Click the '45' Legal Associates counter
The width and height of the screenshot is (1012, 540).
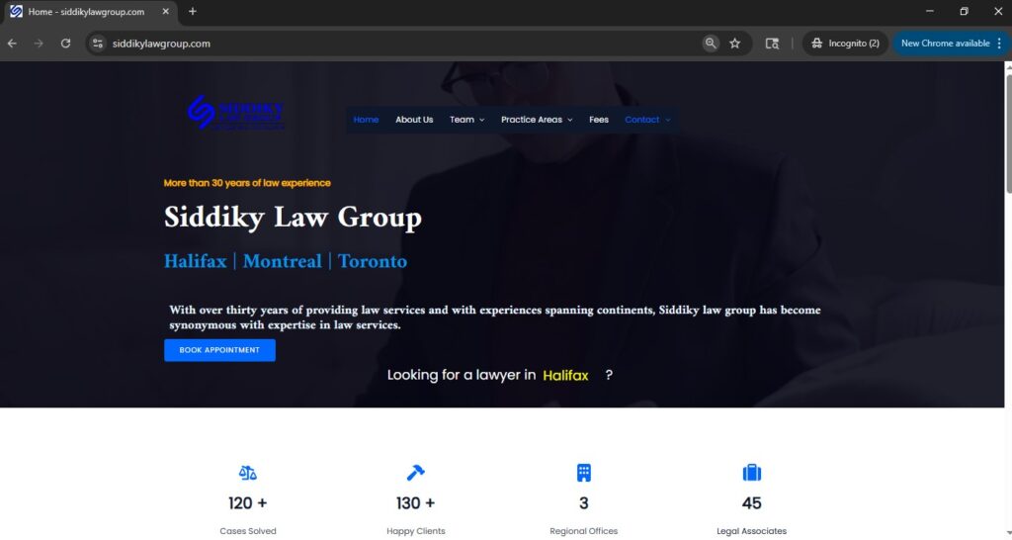click(x=751, y=503)
